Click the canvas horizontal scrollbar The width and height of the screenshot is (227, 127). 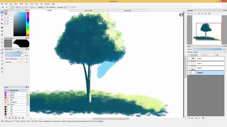pos(111,119)
